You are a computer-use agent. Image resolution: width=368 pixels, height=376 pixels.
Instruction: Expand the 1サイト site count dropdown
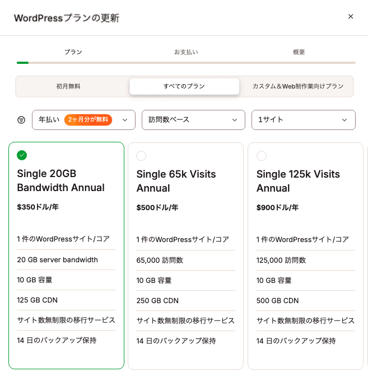pos(303,120)
